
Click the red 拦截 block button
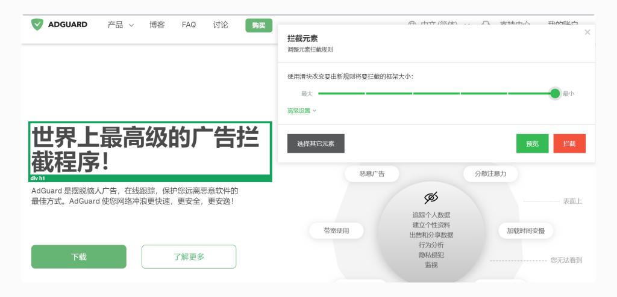click(x=569, y=144)
